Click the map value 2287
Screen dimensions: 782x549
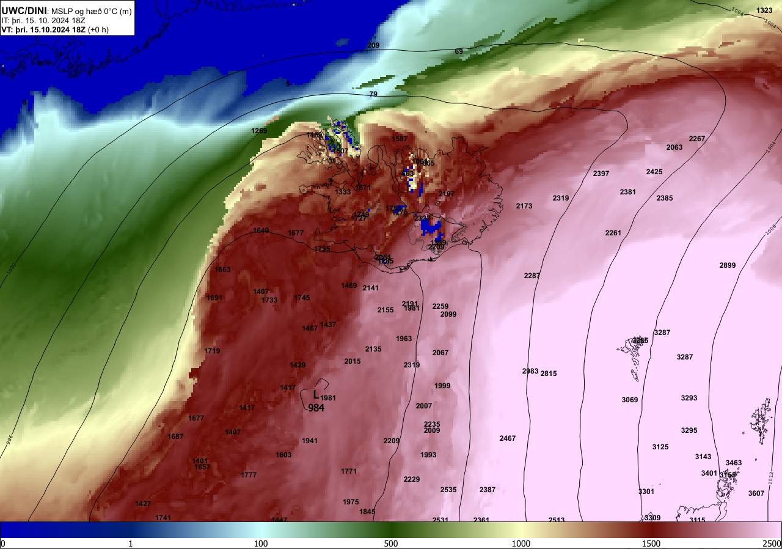coord(532,276)
